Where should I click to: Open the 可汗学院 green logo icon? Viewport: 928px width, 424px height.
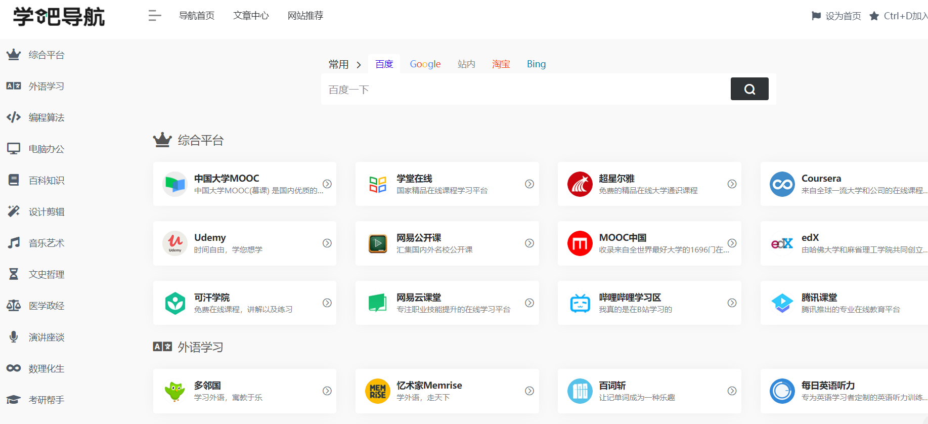(x=175, y=303)
